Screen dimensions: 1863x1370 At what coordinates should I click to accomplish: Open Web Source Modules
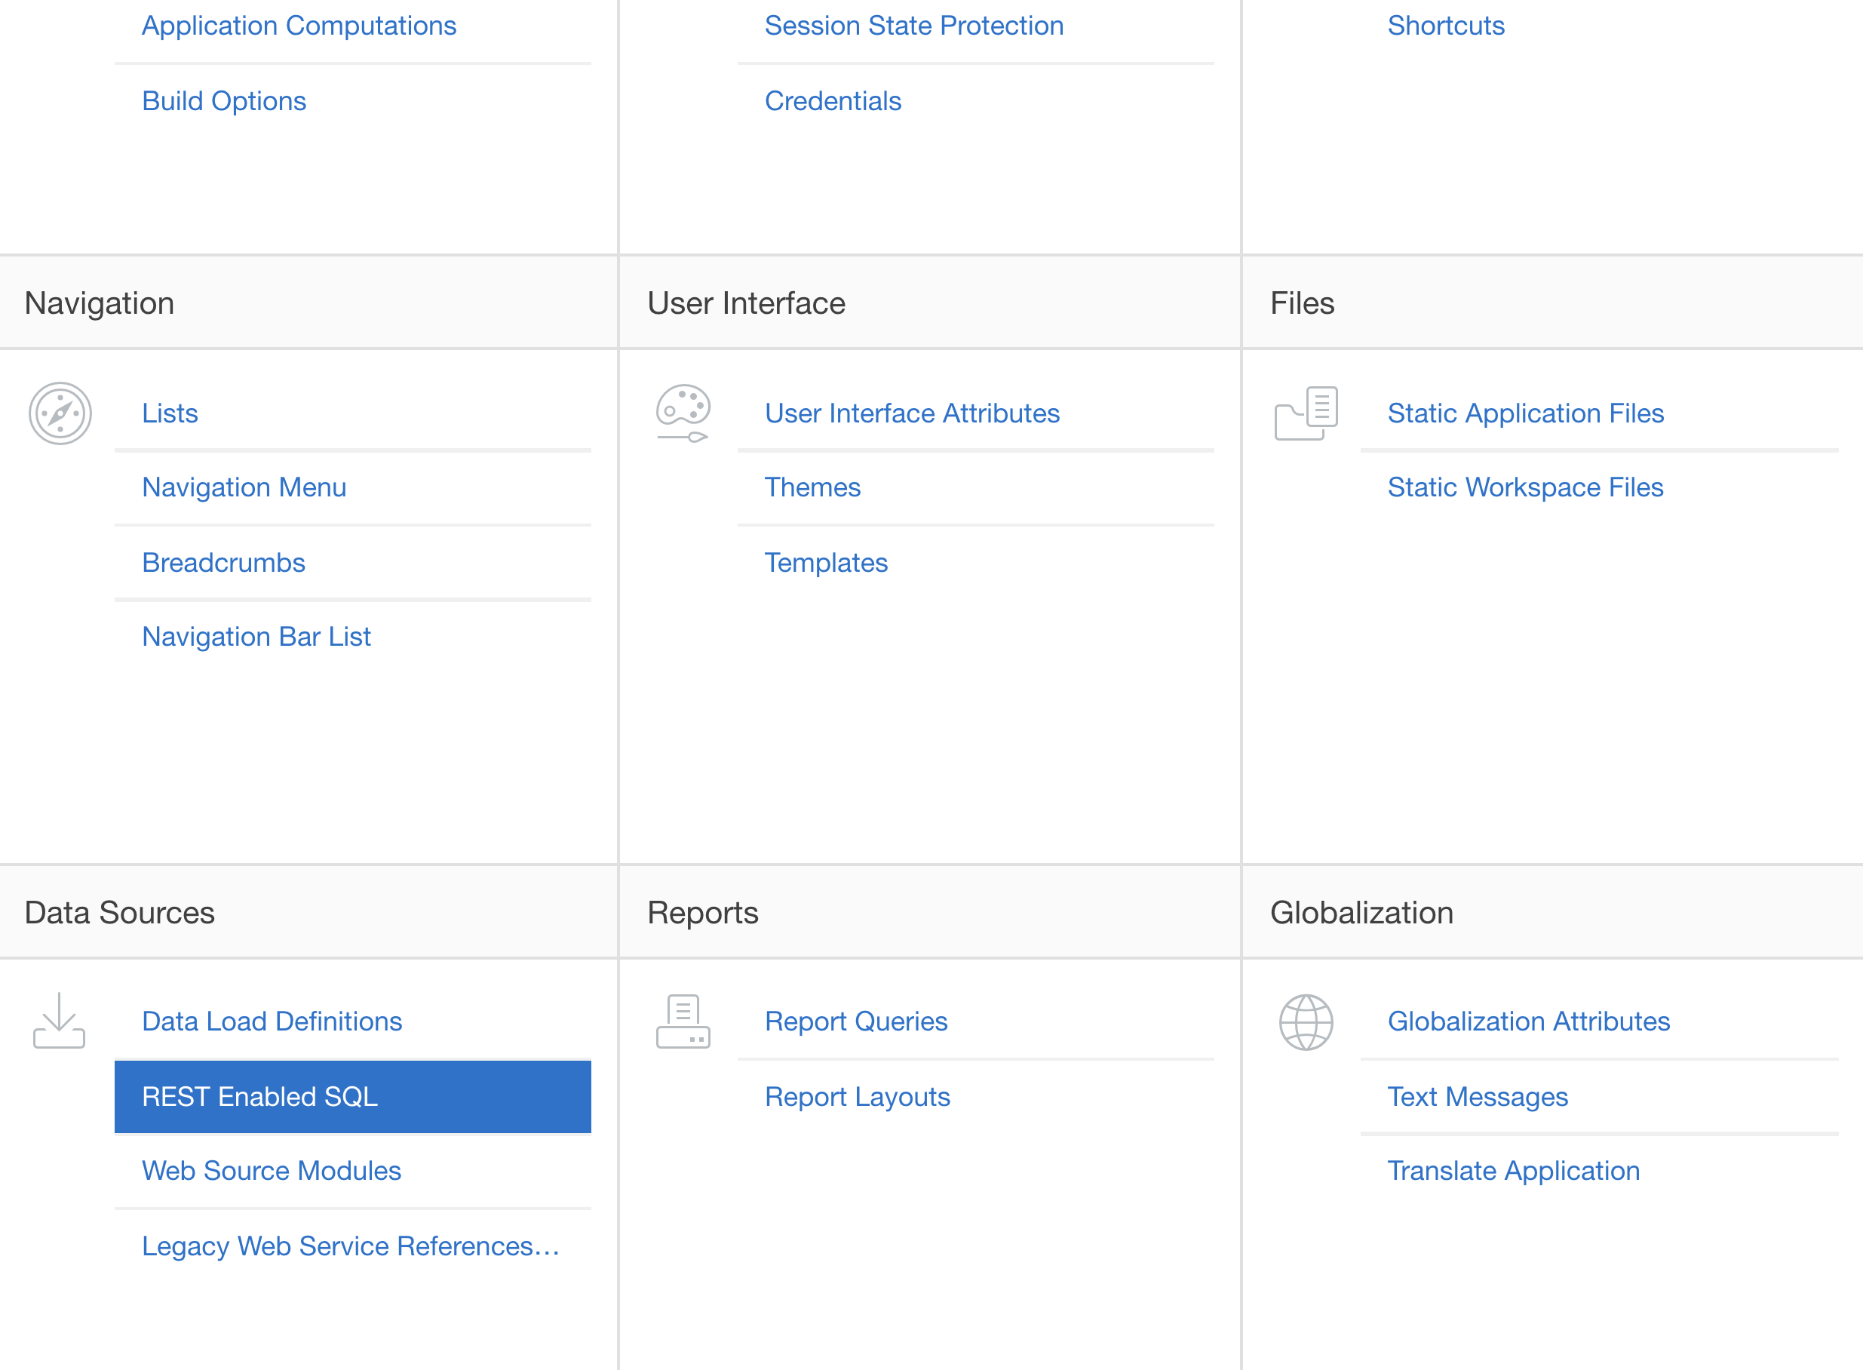pyautogui.click(x=271, y=1170)
